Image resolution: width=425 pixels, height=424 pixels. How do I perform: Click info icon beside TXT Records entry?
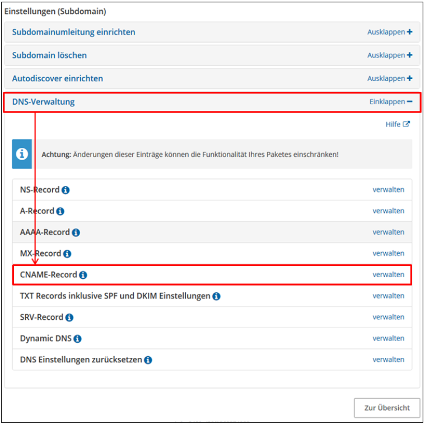click(216, 296)
